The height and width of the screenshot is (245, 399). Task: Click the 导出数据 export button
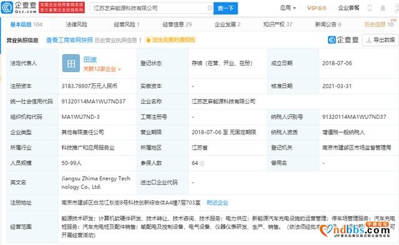pyautogui.click(x=380, y=40)
